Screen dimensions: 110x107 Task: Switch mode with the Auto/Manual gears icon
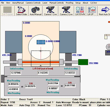[x=36, y=11]
